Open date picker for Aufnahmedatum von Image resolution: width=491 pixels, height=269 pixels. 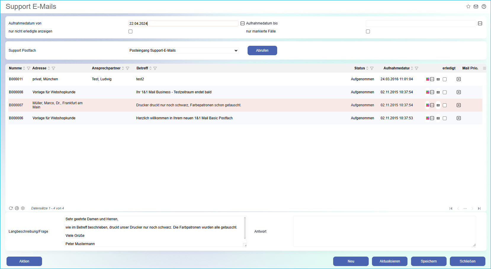click(243, 23)
